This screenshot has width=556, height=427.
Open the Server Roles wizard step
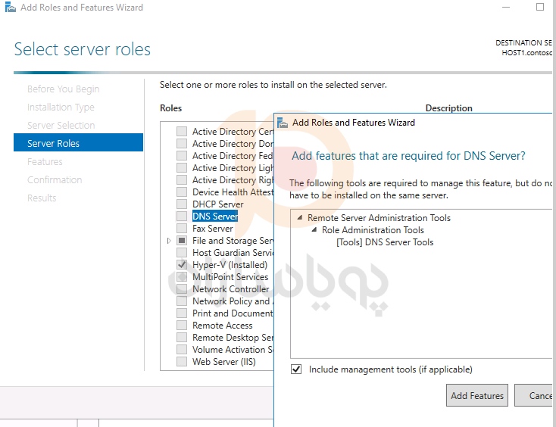click(x=53, y=143)
